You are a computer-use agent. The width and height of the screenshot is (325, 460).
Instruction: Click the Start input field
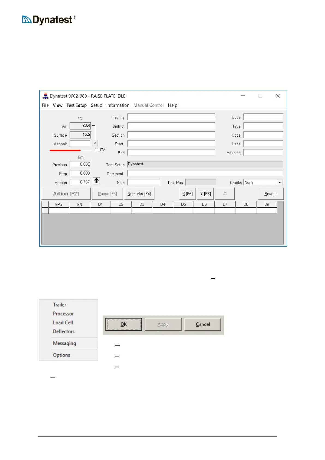(171, 144)
